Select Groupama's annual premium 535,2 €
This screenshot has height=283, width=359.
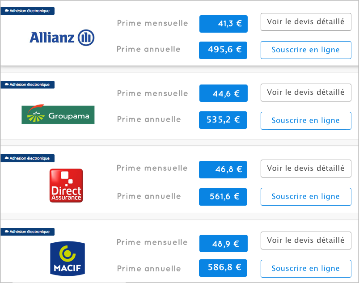tap(223, 120)
